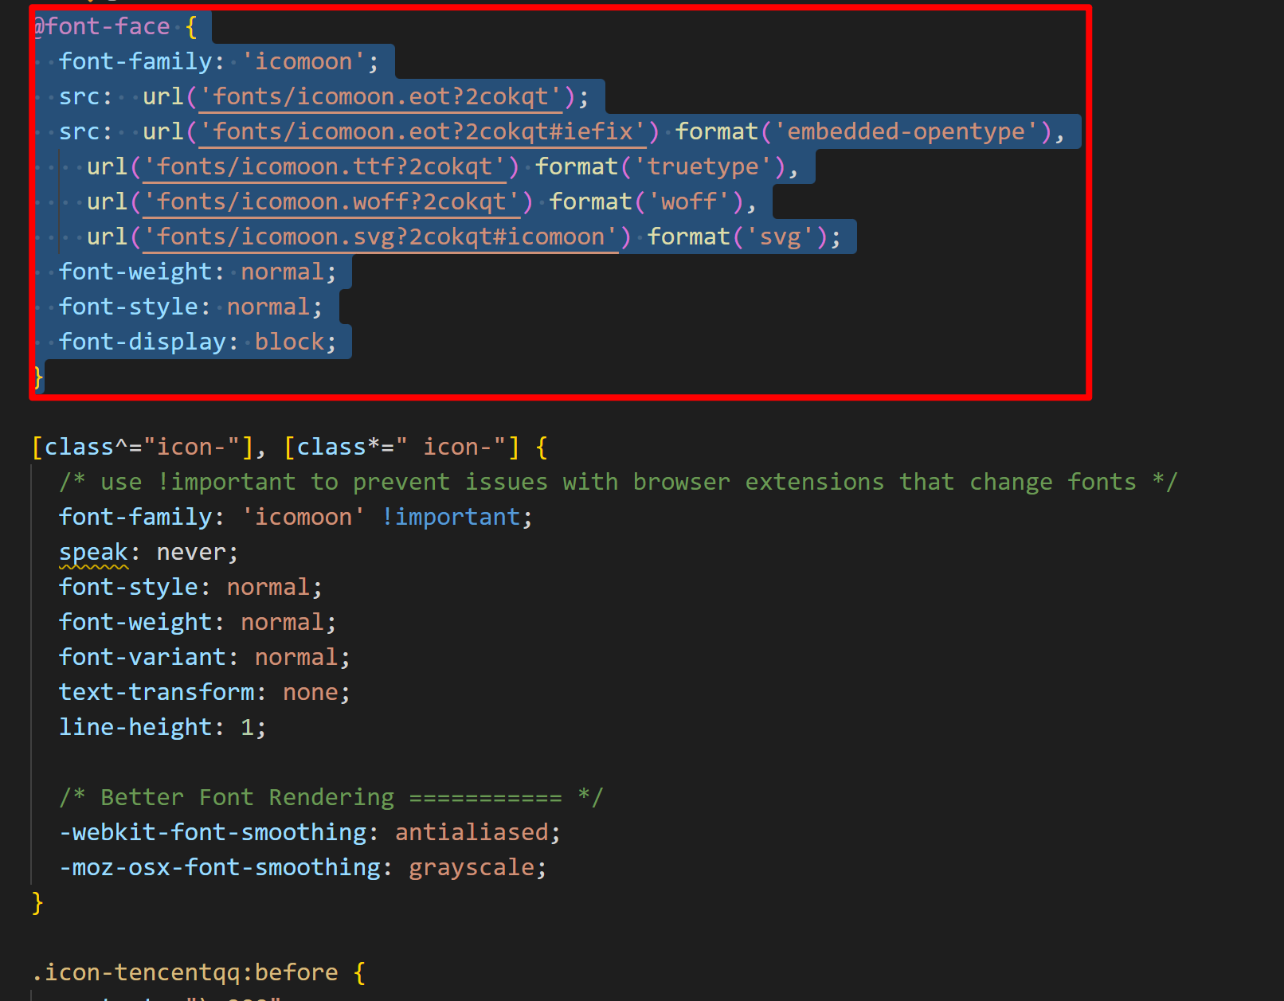
Task: Click the .icon-tencentqq:before selector
Action: 185,972
